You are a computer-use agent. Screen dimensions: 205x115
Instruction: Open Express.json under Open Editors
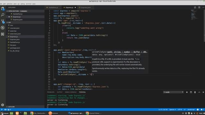18,20
